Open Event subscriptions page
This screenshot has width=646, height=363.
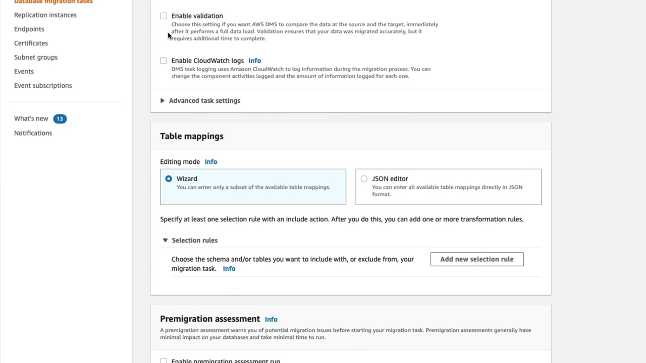pos(43,86)
